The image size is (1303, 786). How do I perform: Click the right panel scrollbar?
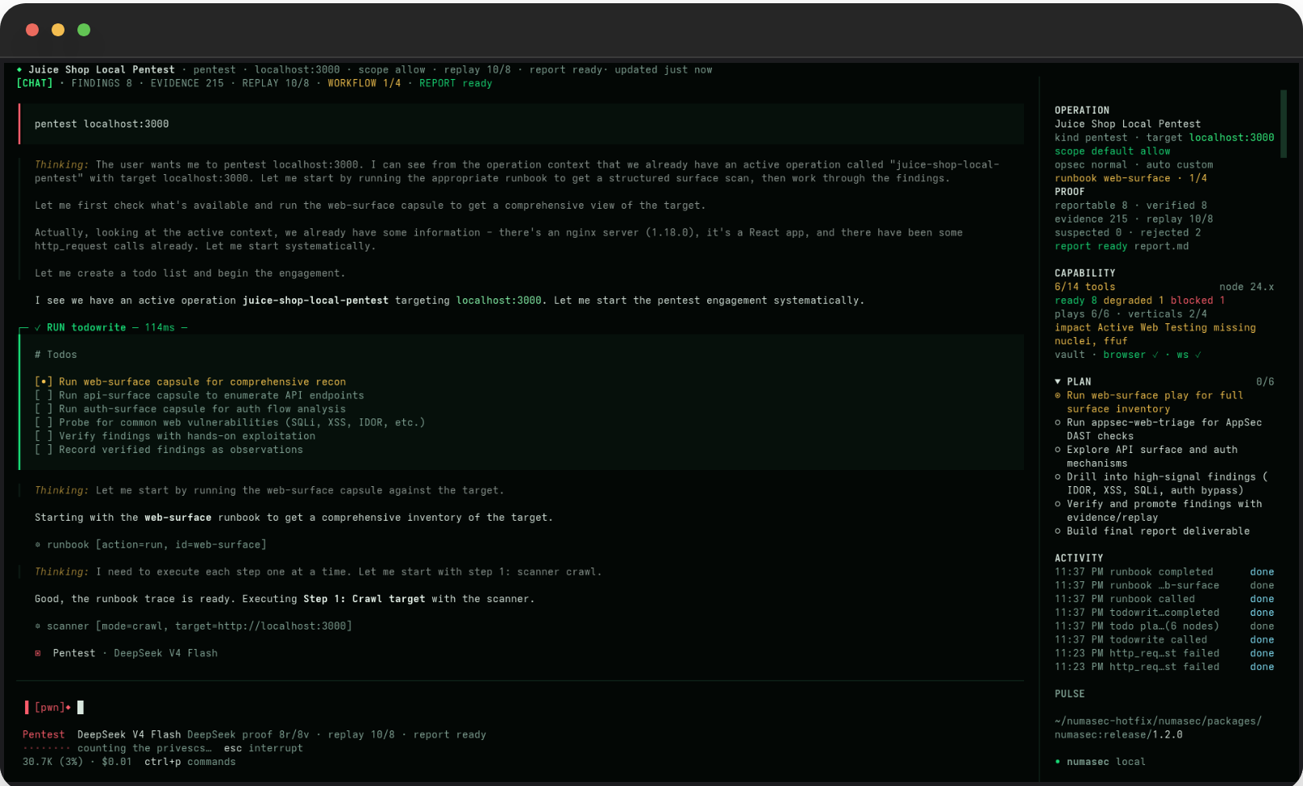1284,123
